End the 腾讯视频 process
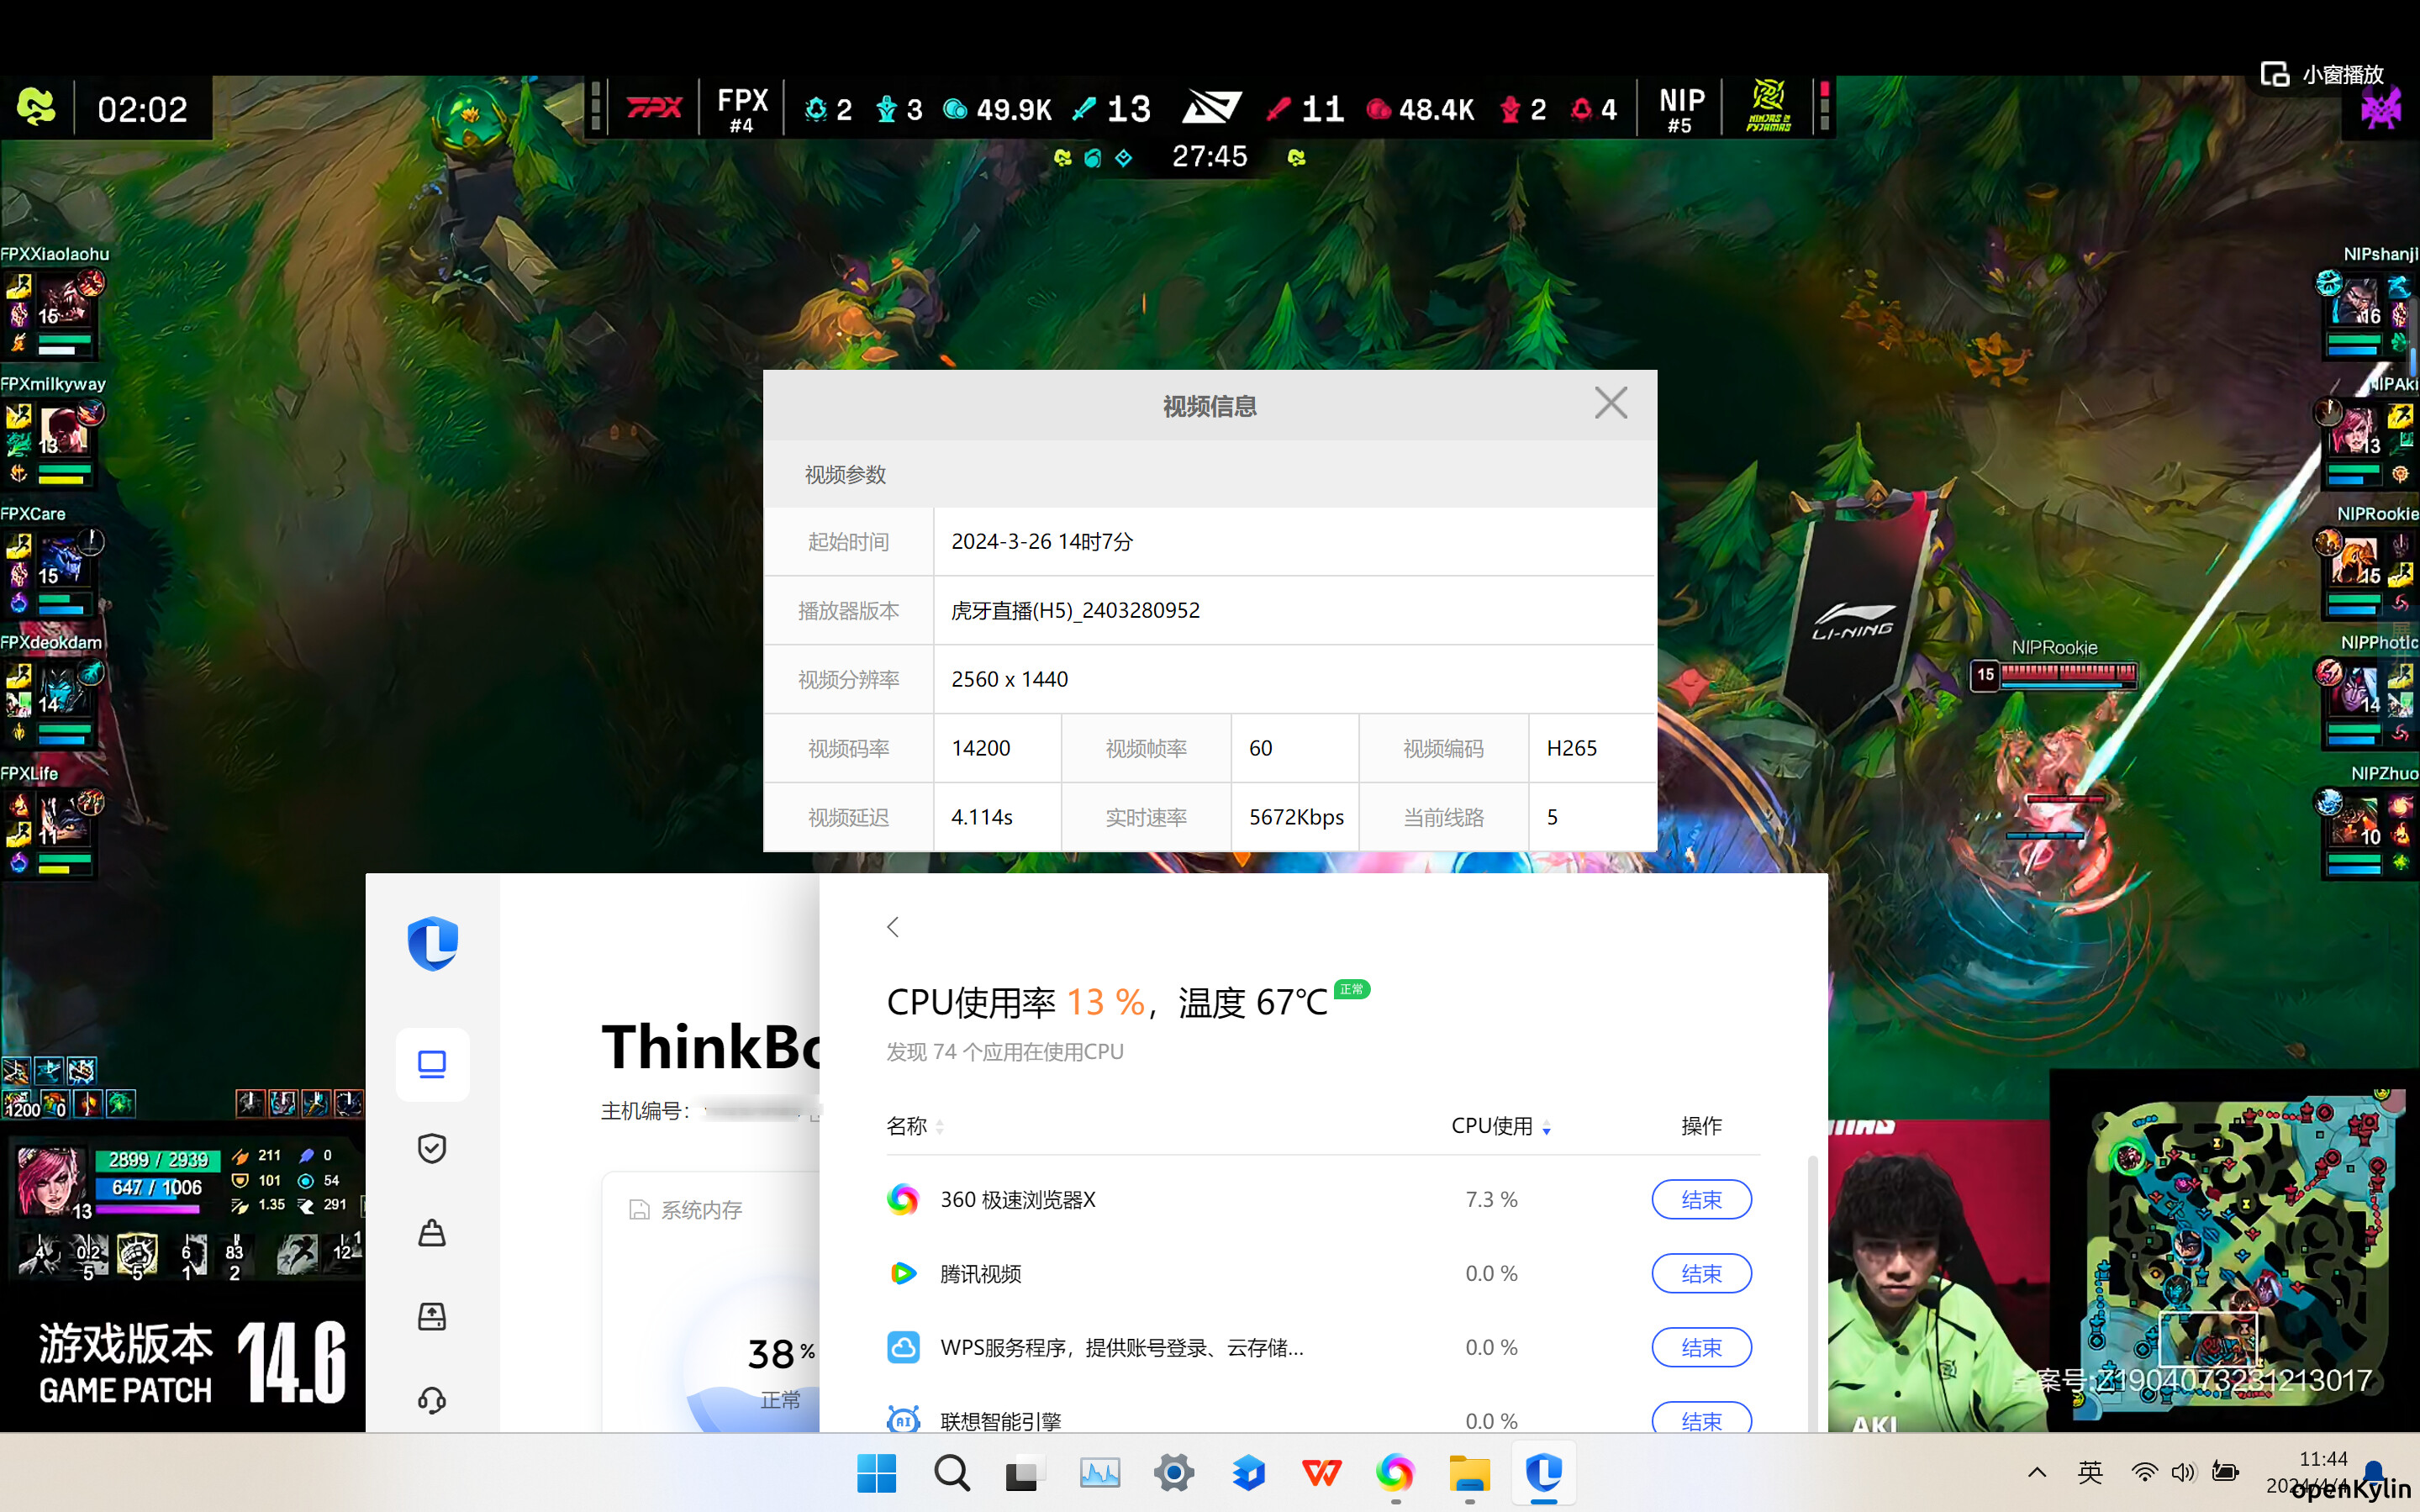The width and height of the screenshot is (2420, 1512). tap(1701, 1273)
